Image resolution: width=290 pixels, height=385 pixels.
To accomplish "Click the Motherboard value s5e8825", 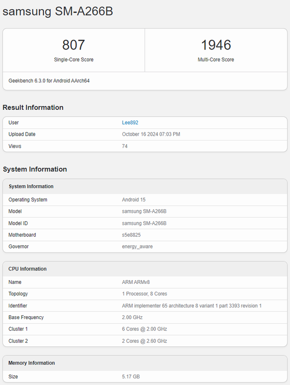I will [x=131, y=235].
